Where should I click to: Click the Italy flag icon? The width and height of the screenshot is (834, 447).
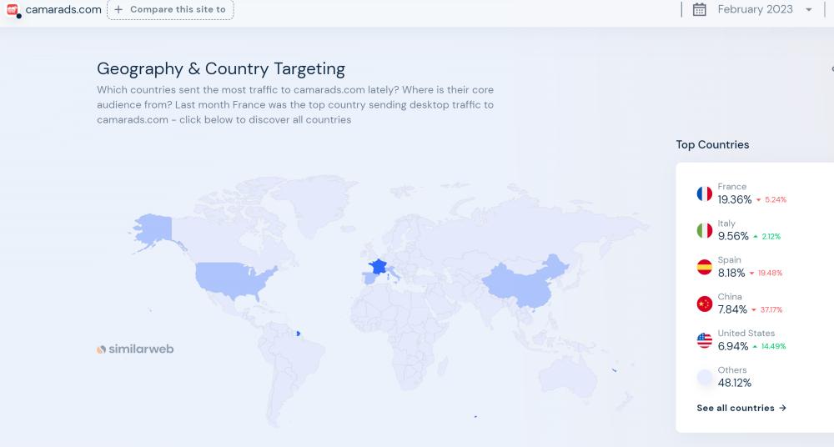click(705, 230)
